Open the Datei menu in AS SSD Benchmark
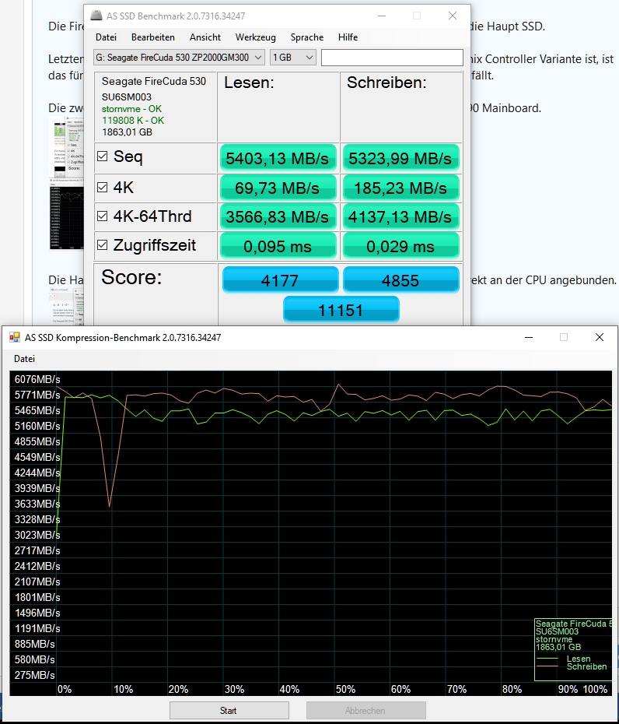The width and height of the screenshot is (619, 724). coord(106,37)
